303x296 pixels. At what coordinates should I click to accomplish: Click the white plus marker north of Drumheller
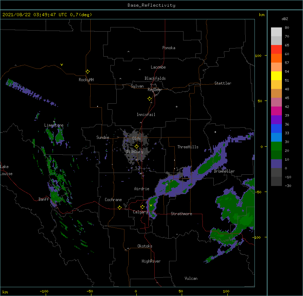click(215, 132)
